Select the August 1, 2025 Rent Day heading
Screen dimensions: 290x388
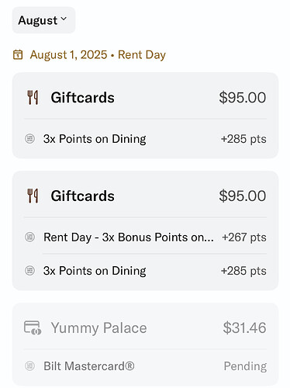98,54
